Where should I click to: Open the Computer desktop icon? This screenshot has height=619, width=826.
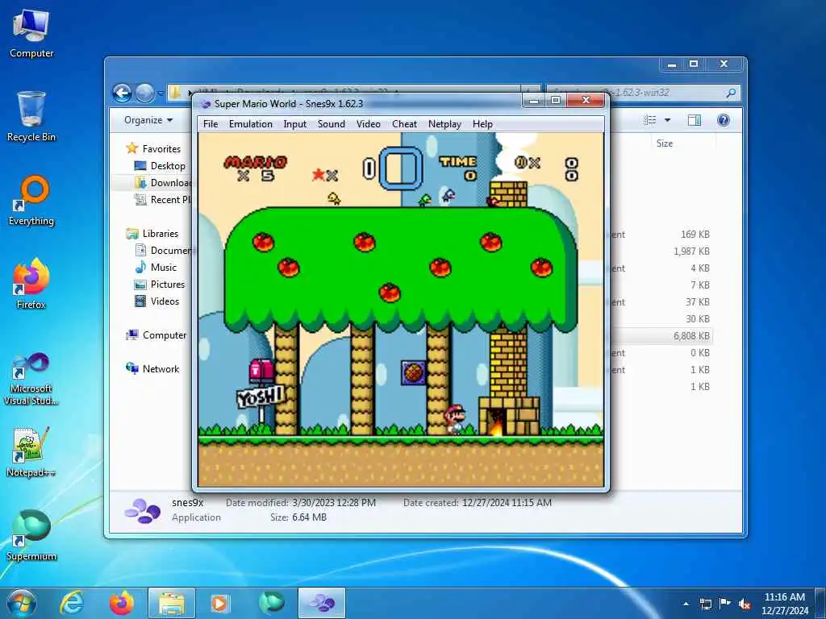pyautogui.click(x=31, y=34)
